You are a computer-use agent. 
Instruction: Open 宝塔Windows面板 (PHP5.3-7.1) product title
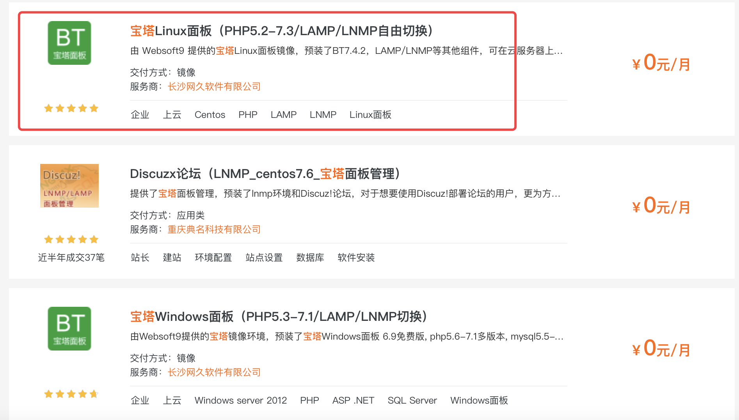pyautogui.click(x=279, y=317)
